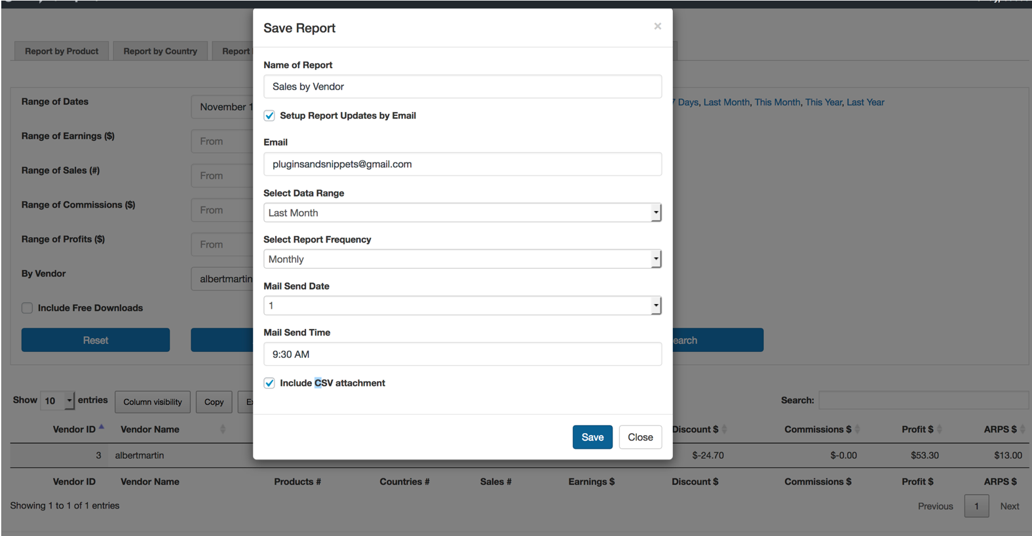The width and height of the screenshot is (1032, 536).
Task: Click the Close button in dialog
Action: [640, 437]
